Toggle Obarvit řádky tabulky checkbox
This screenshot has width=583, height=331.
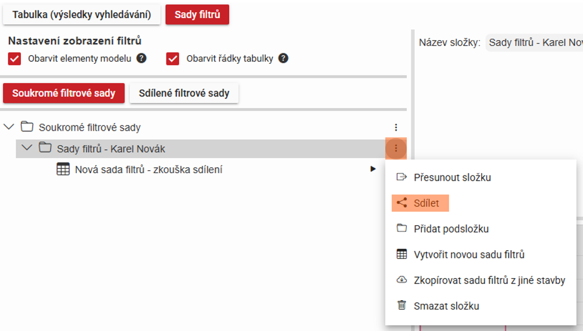coord(173,59)
